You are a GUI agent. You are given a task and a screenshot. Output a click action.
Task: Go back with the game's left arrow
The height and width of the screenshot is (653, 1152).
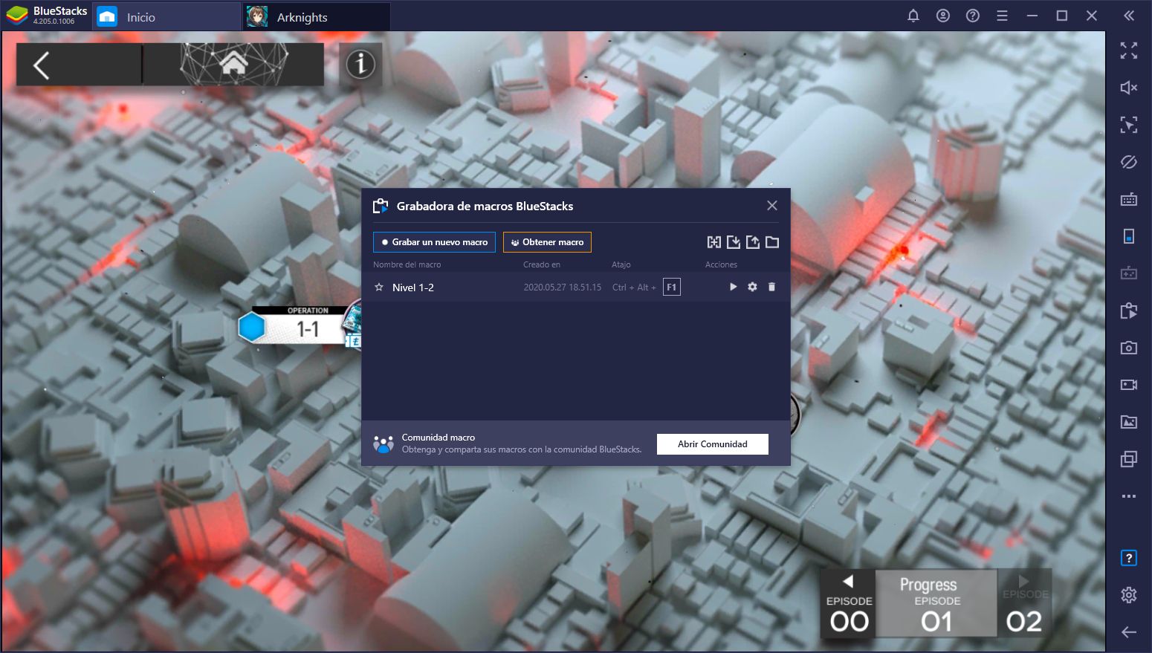tap(42, 65)
